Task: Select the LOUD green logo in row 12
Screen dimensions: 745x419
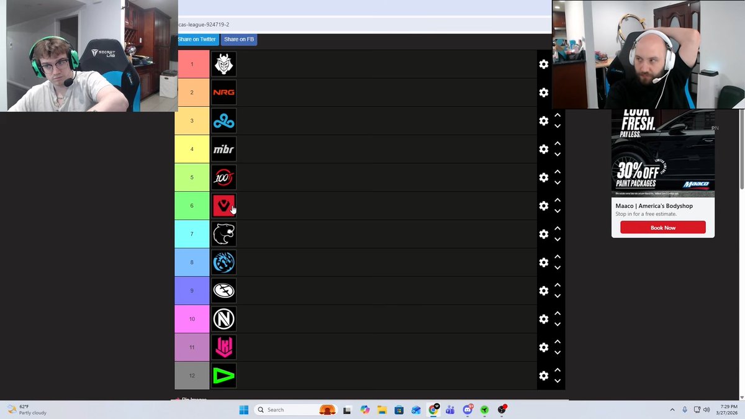Action: pyautogui.click(x=223, y=376)
